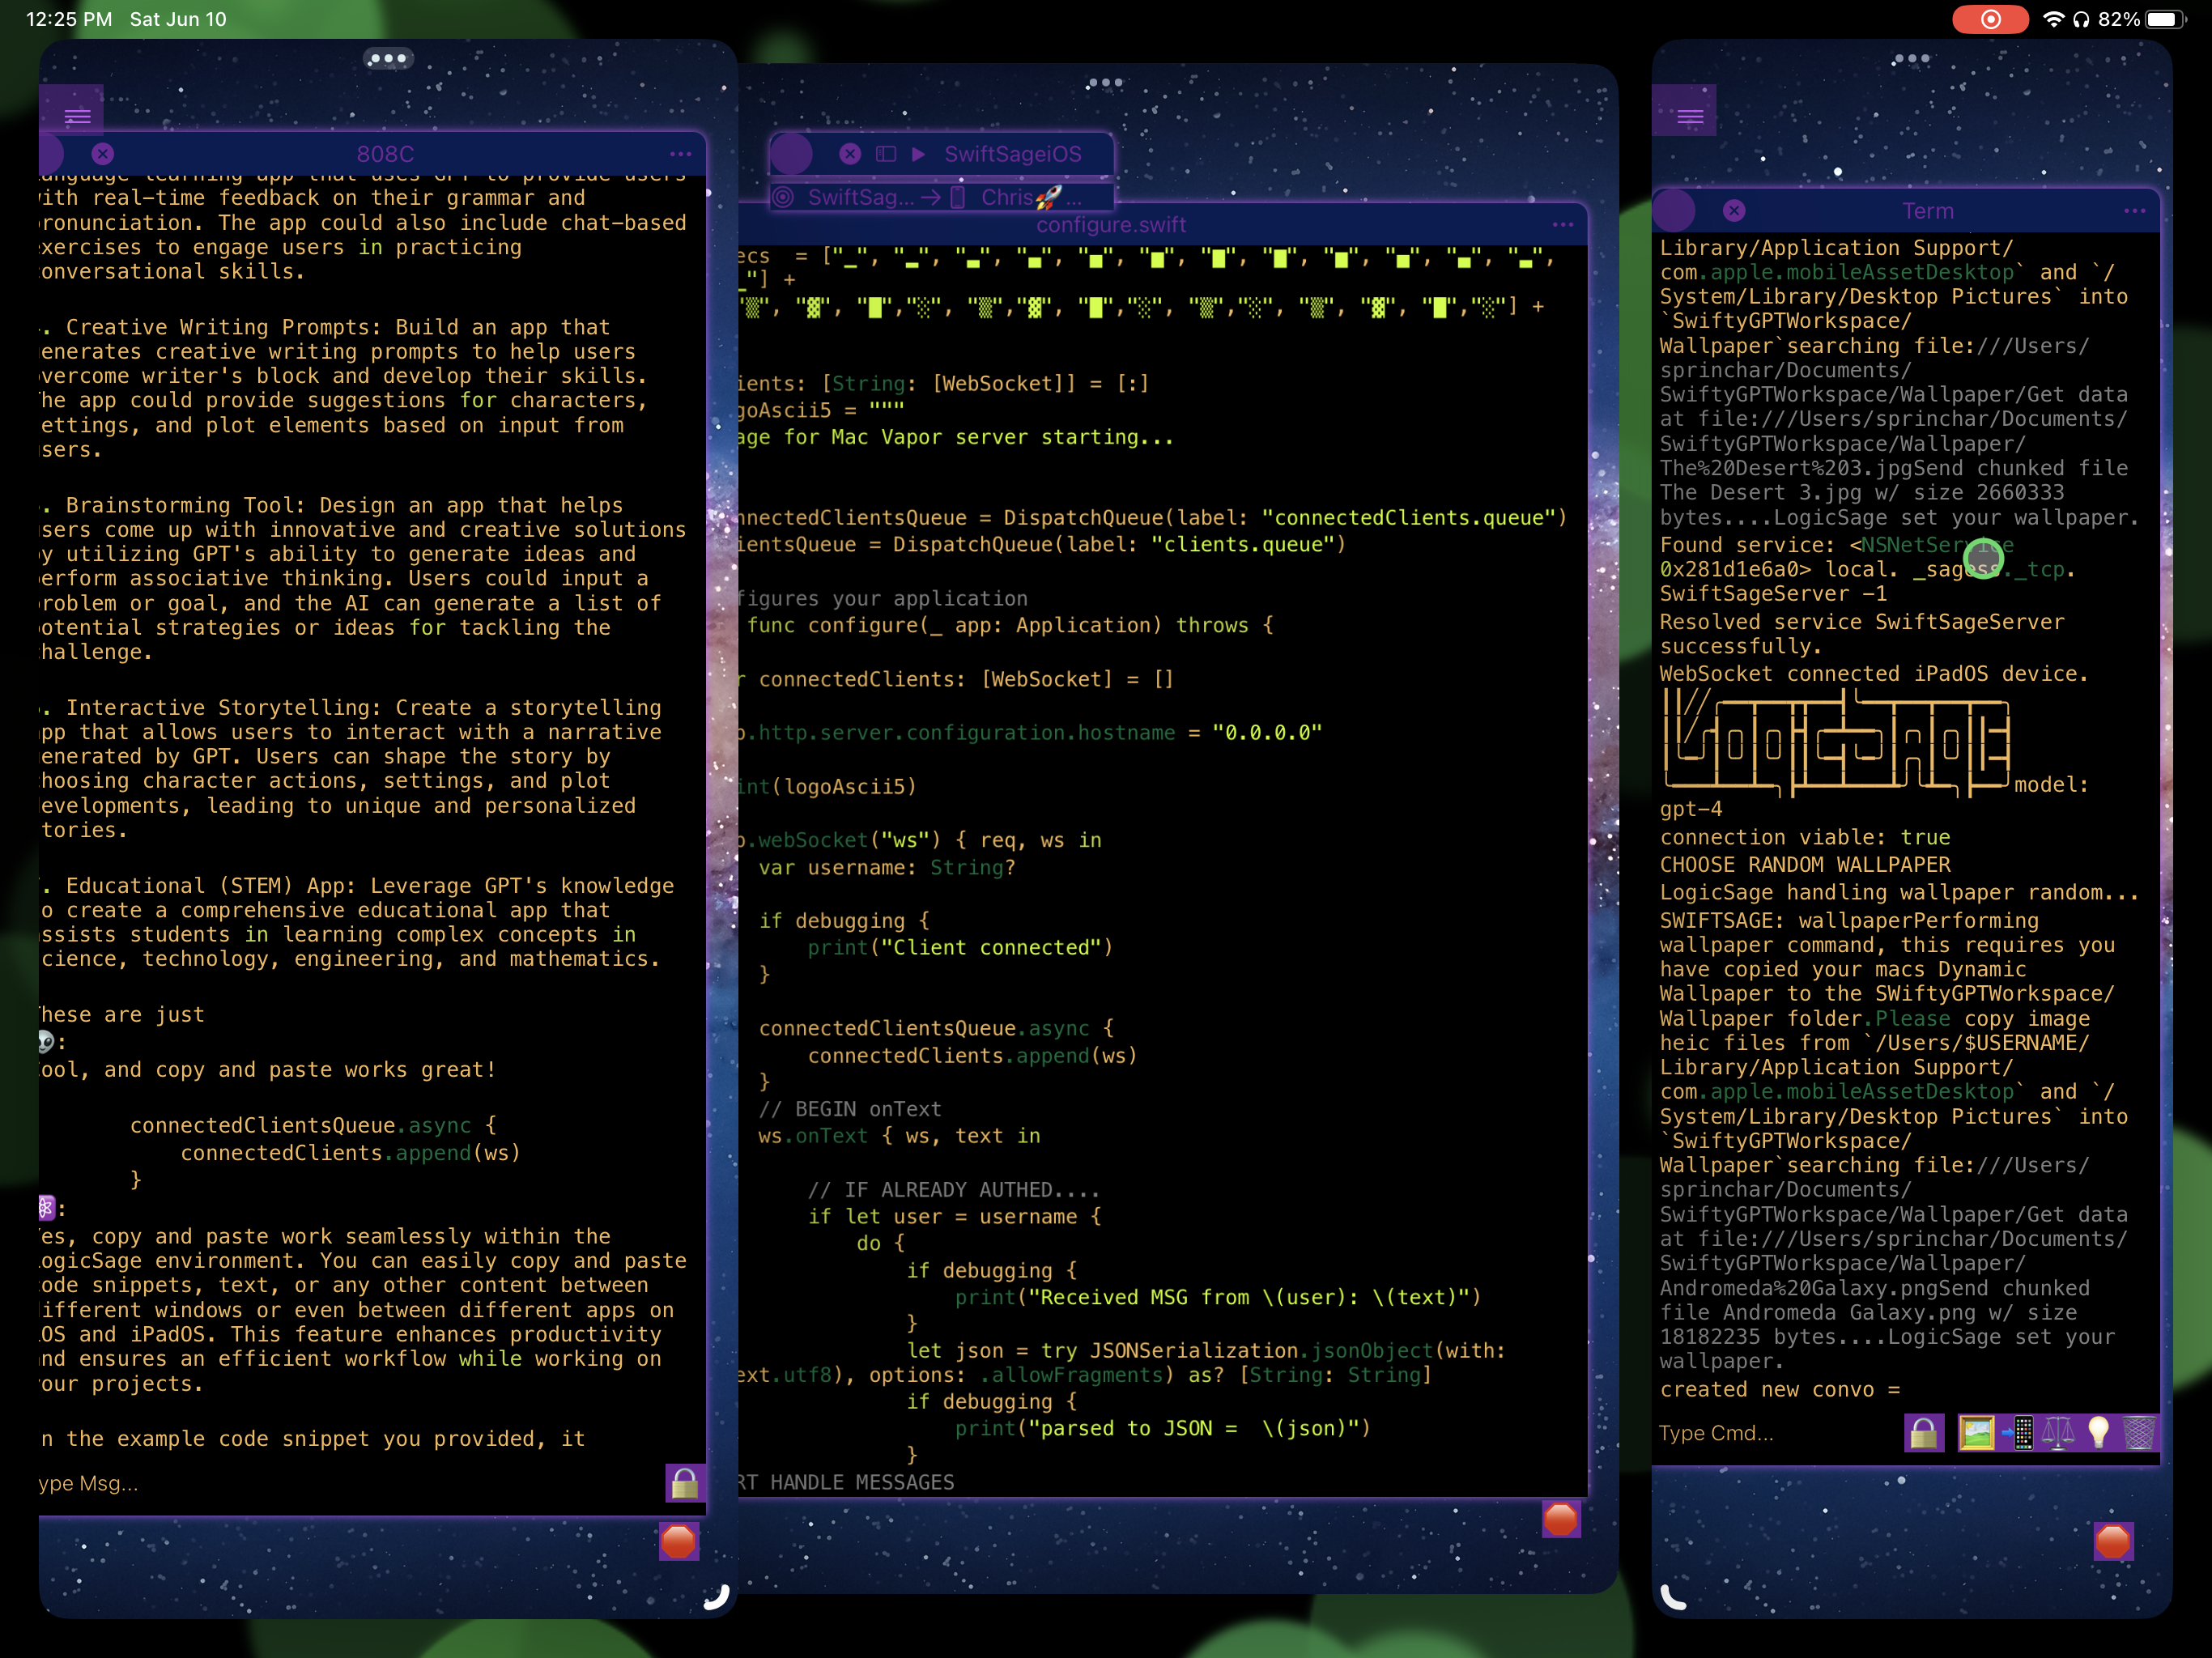Screen dimensions: 2212x1658
Task: Click the Term window resize corner handle
Action: [1673, 1597]
